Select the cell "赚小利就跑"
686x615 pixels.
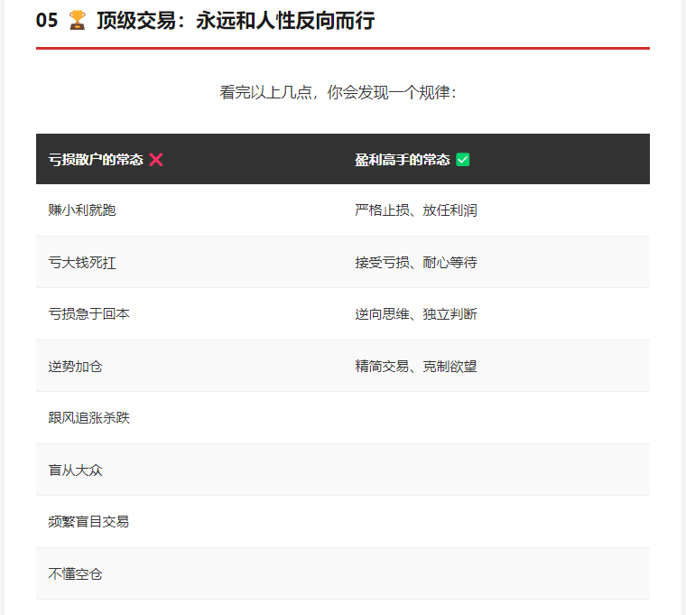coord(190,210)
